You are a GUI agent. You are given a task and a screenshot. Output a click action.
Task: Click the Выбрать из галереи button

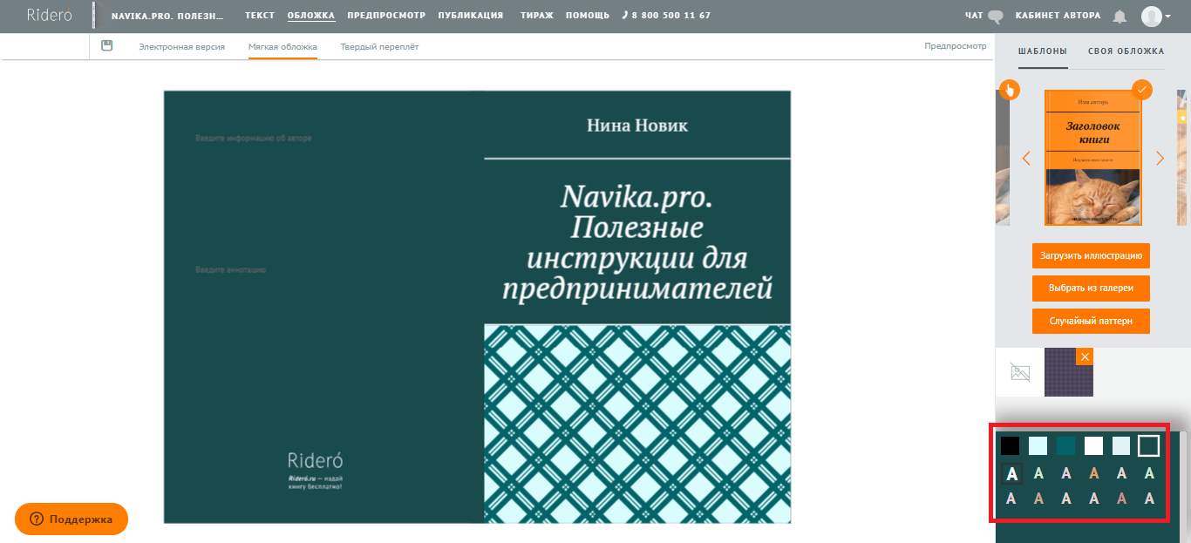click(x=1091, y=288)
